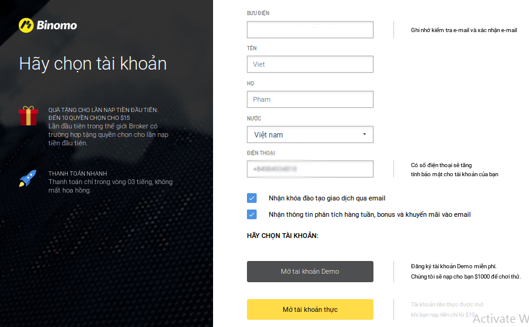Click the HỌ field containing Pham
This screenshot has height=327, width=529.
point(310,99)
